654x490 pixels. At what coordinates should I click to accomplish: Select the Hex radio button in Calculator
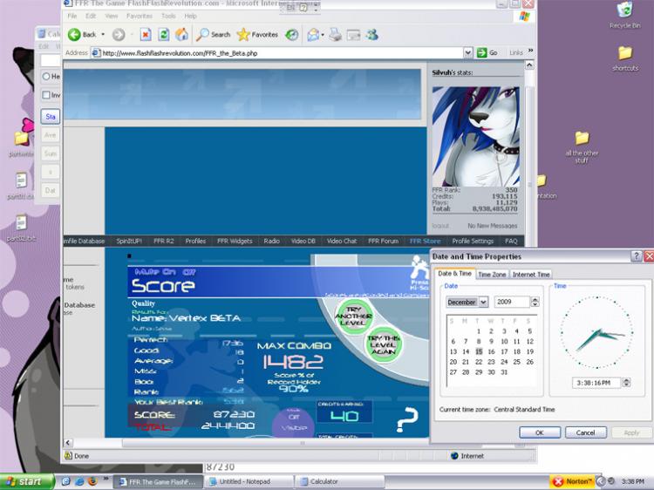(46, 77)
